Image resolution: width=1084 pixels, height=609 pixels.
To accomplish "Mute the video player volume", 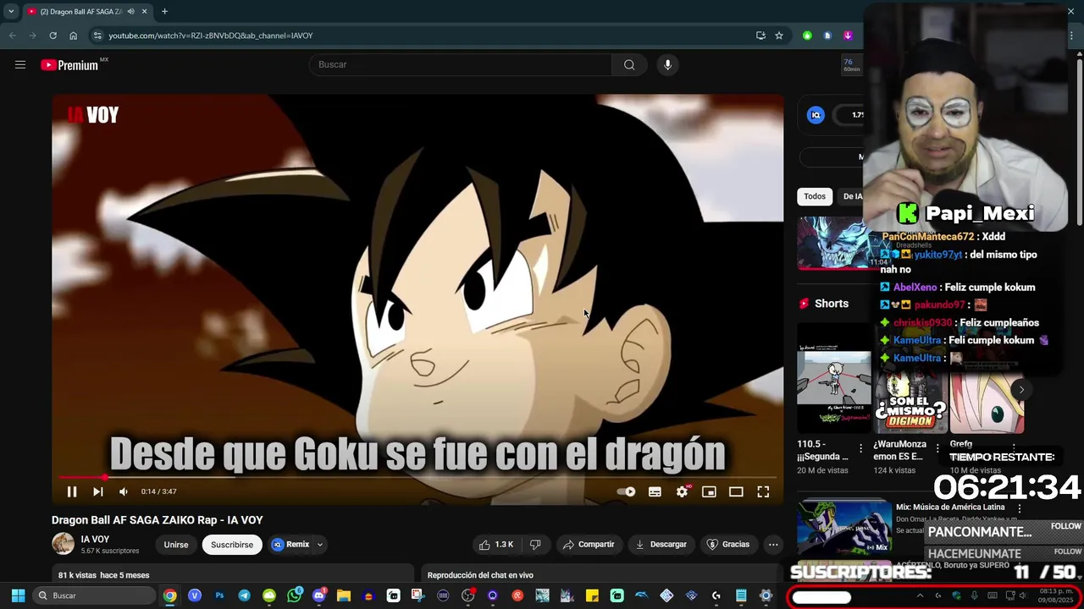I will pyautogui.click(x=124, y=491).
